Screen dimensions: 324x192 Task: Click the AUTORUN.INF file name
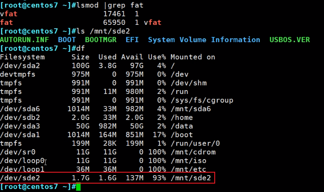click(x=24, y=40)
